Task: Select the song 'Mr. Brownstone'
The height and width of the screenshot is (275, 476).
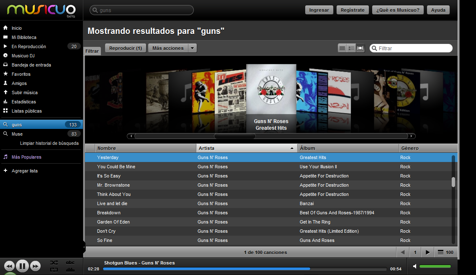Action: pyautogui.click(x=113, y=185)
